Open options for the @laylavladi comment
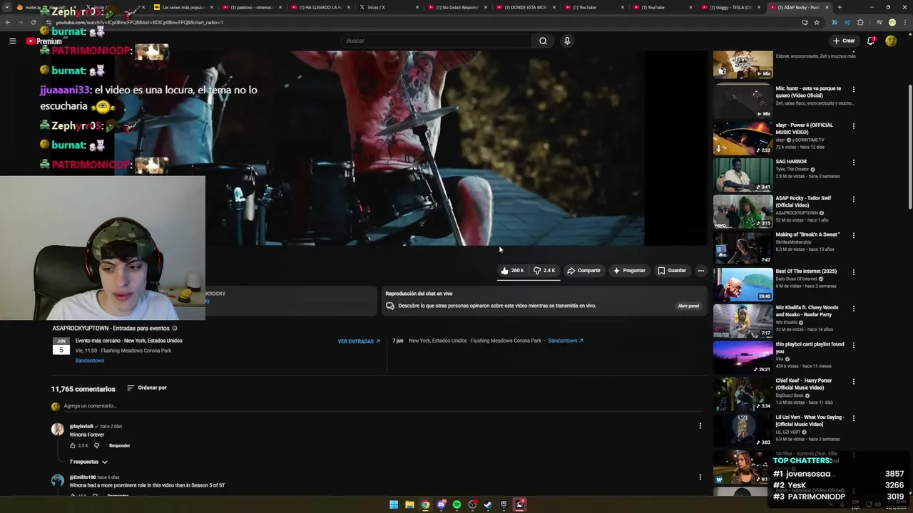 (x=700, y=426)
